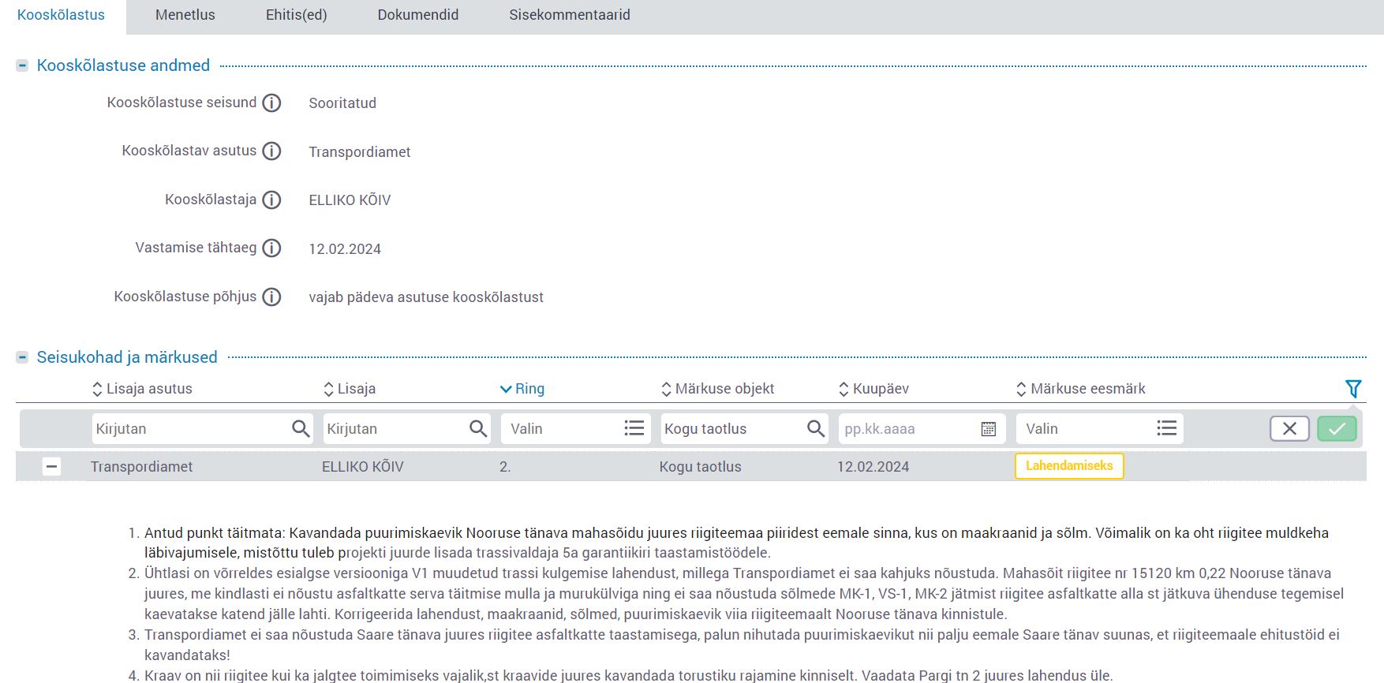
Task: Toggle the table filter funnel icon
Action: 1353,389
